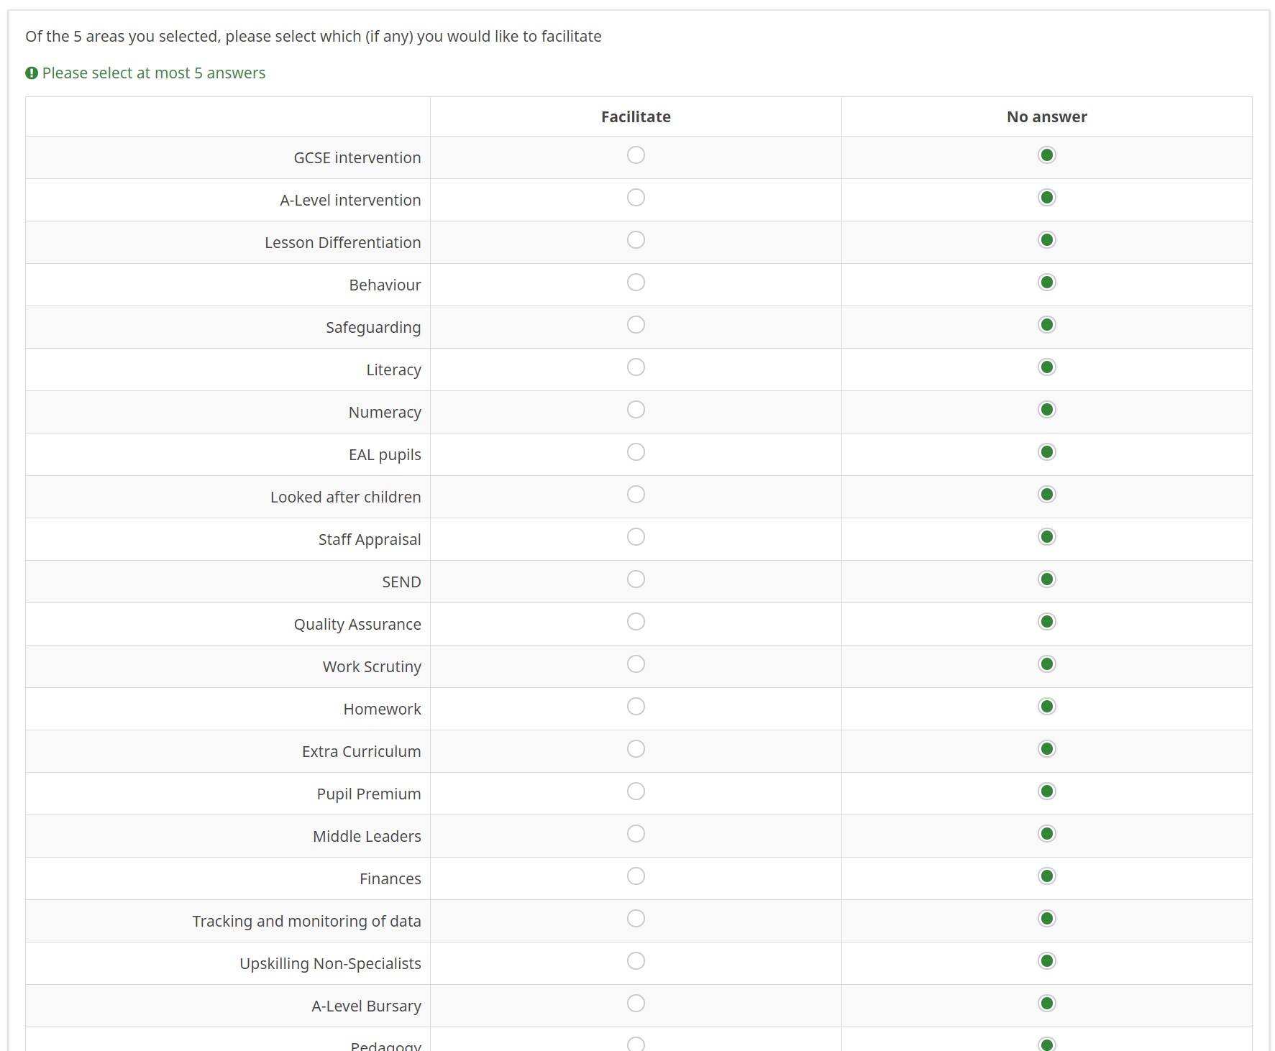Click the green exclamation warning icon
This screenshot has height=1051, width=1275.
(32, 73)
